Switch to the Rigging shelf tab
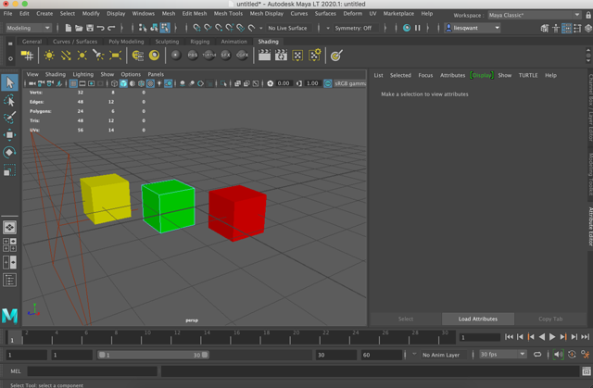The height and width of the screenshot is (388, 593). pos(199,42)
